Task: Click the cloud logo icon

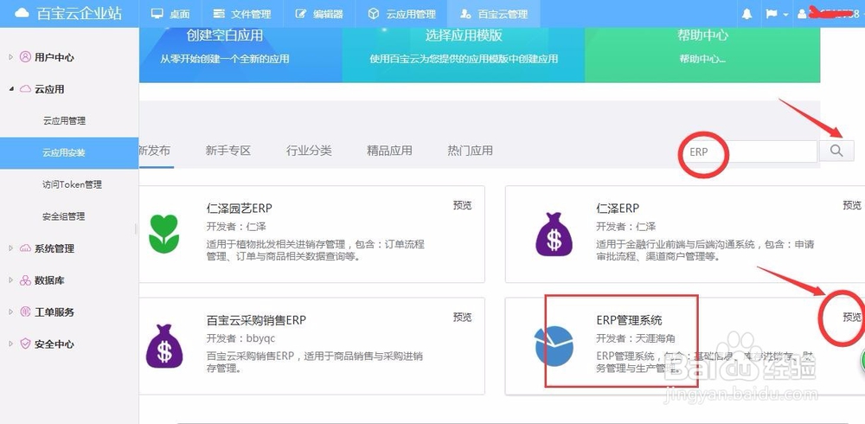Action: click(21, 14)
